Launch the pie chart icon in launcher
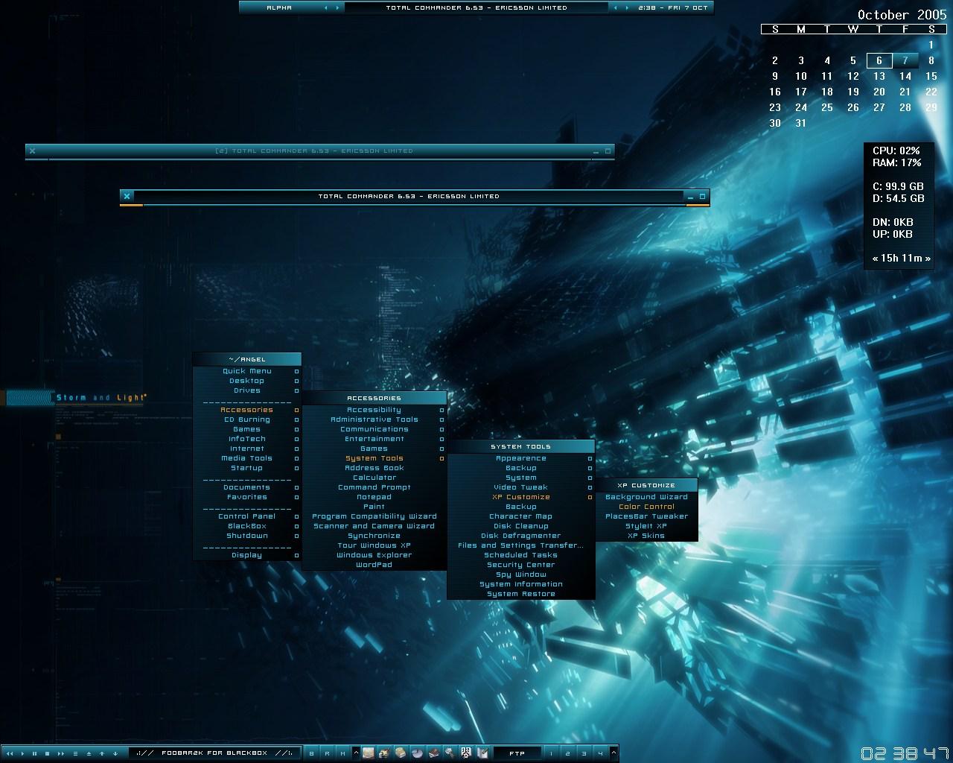The image size is (953, 763). [x=417, y=753]
